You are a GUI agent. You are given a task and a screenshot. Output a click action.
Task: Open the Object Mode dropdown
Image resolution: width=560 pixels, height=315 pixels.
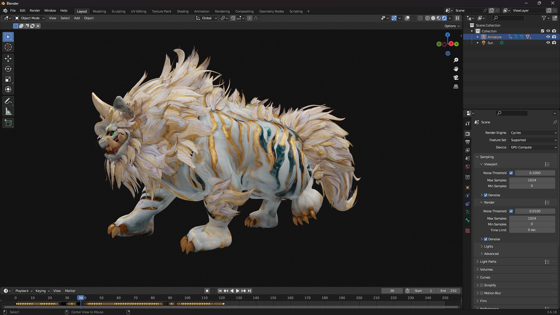coord(30,18)
